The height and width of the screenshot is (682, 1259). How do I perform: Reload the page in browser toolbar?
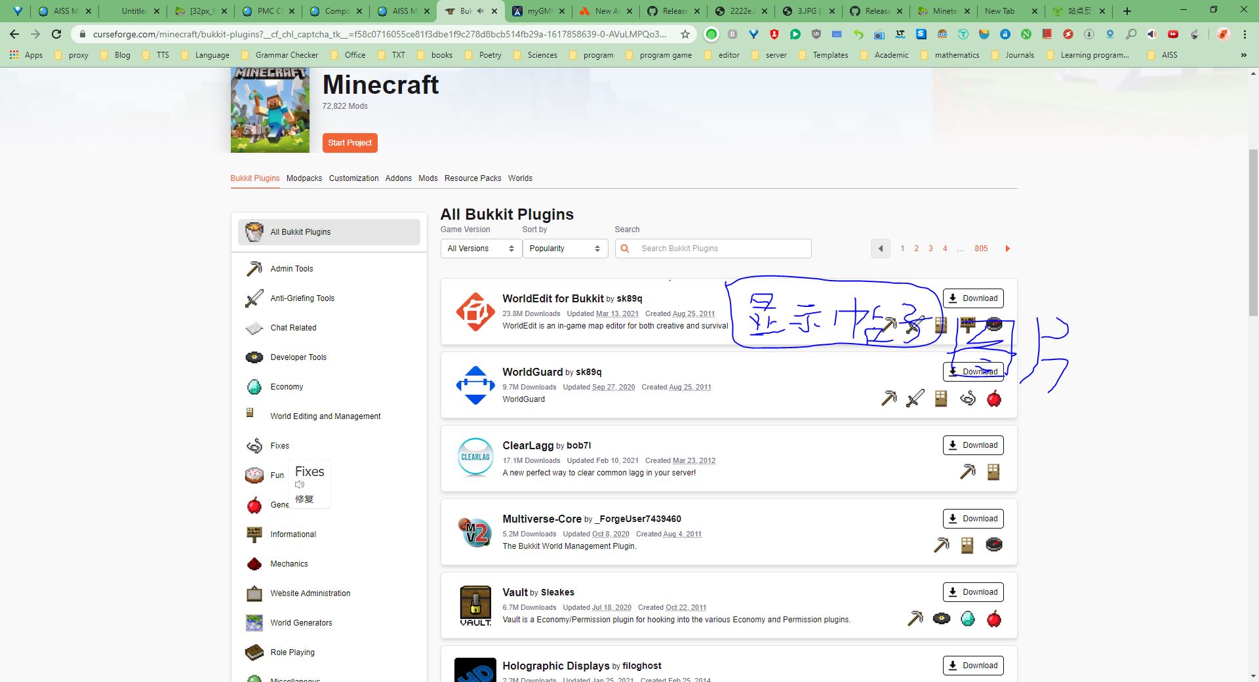coord(56,34)
